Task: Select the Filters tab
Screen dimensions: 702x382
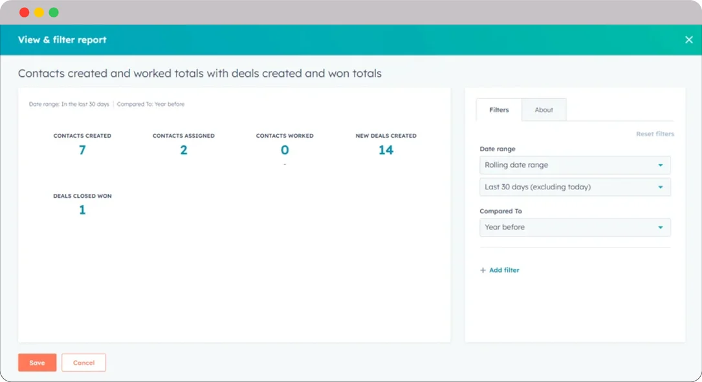Action: 498,110
